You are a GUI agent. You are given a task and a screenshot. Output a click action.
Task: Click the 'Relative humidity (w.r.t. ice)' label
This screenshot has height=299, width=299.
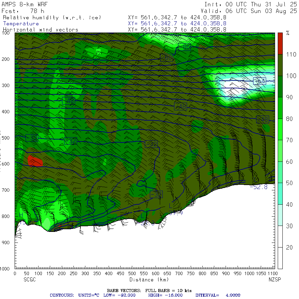[x=52, y=18]
